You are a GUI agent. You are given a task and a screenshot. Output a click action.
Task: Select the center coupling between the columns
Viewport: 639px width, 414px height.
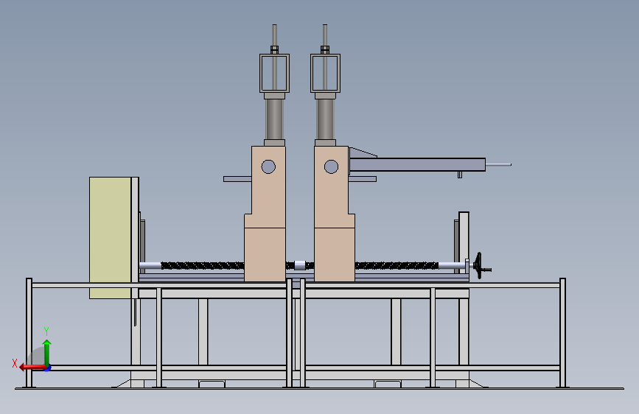[x=299, y=265]
